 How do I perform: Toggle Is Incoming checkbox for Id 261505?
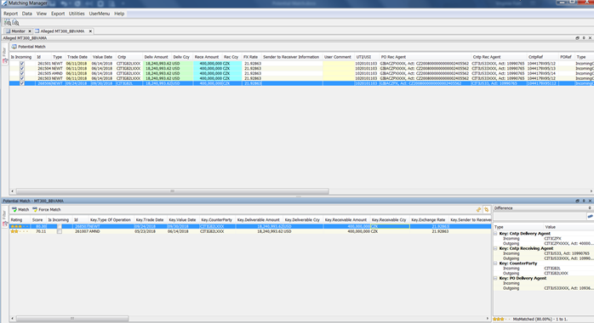[x=22, y=73]
